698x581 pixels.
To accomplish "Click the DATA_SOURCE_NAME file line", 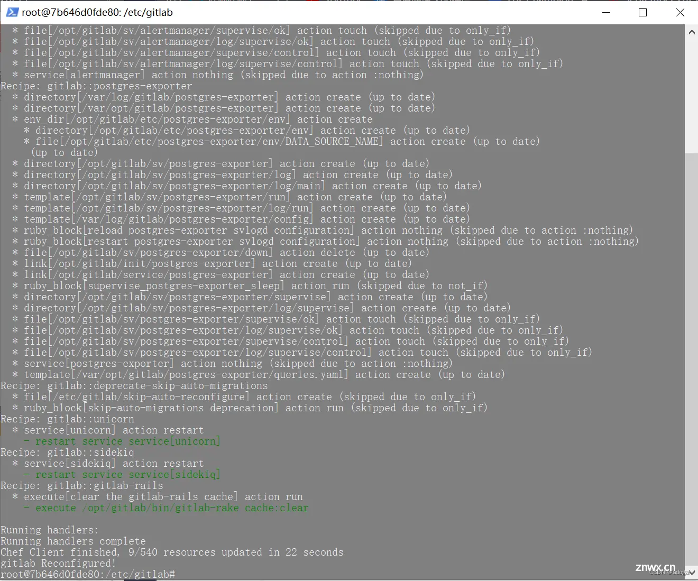I will [282, 142].
